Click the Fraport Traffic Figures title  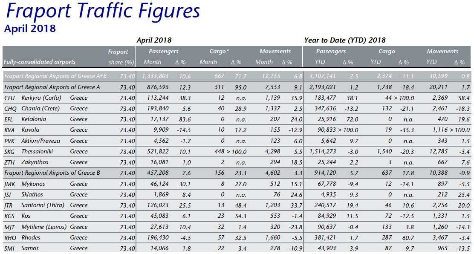103,12
